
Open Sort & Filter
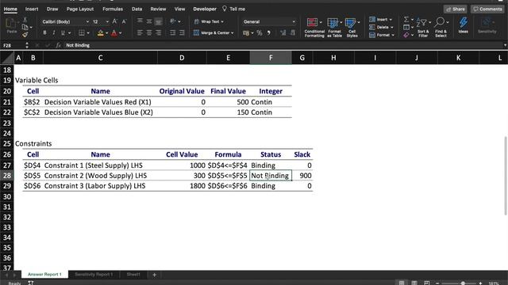(423, 27)
